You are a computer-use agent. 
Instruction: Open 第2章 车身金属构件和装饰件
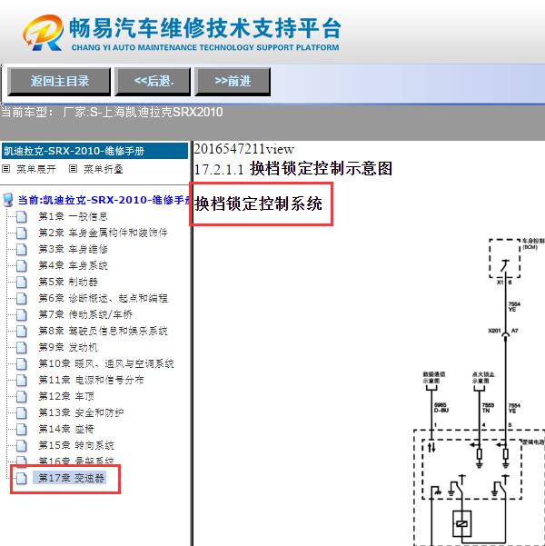[103, 233]
